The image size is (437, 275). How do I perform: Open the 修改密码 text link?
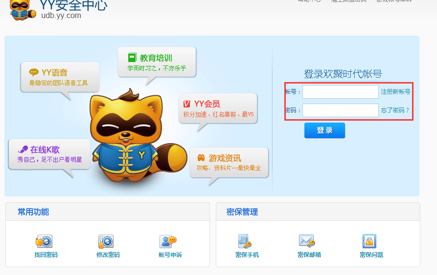[108, 254]
